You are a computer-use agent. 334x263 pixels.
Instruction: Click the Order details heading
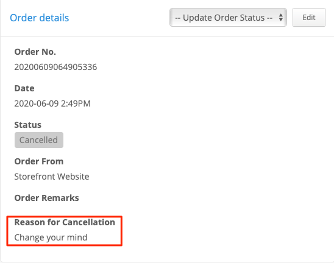coord(40,18)
